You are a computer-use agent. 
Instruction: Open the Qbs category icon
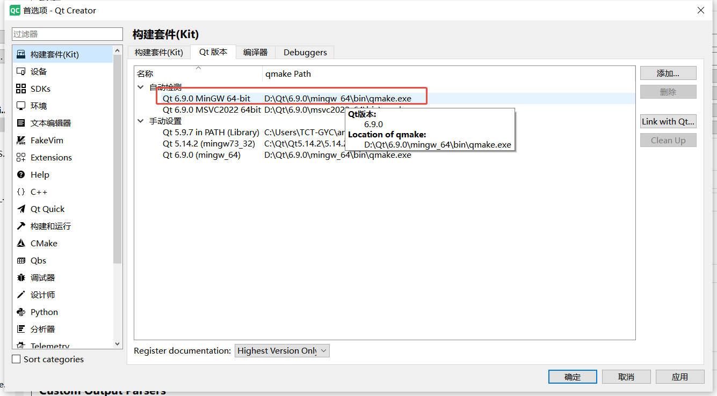(x=21, y=260)
